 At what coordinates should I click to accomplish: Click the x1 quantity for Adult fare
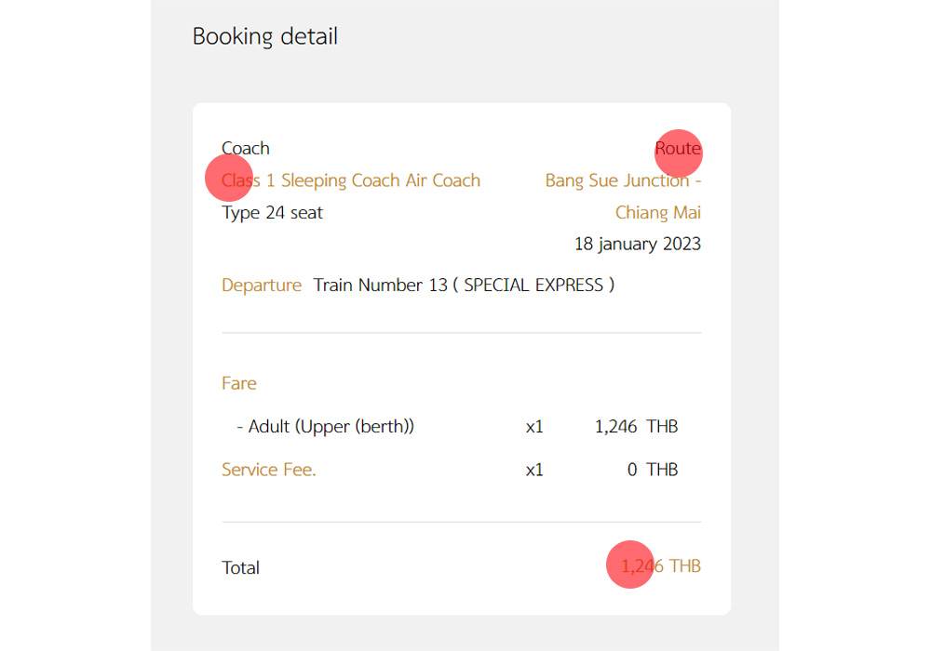[x=534, y=428]
